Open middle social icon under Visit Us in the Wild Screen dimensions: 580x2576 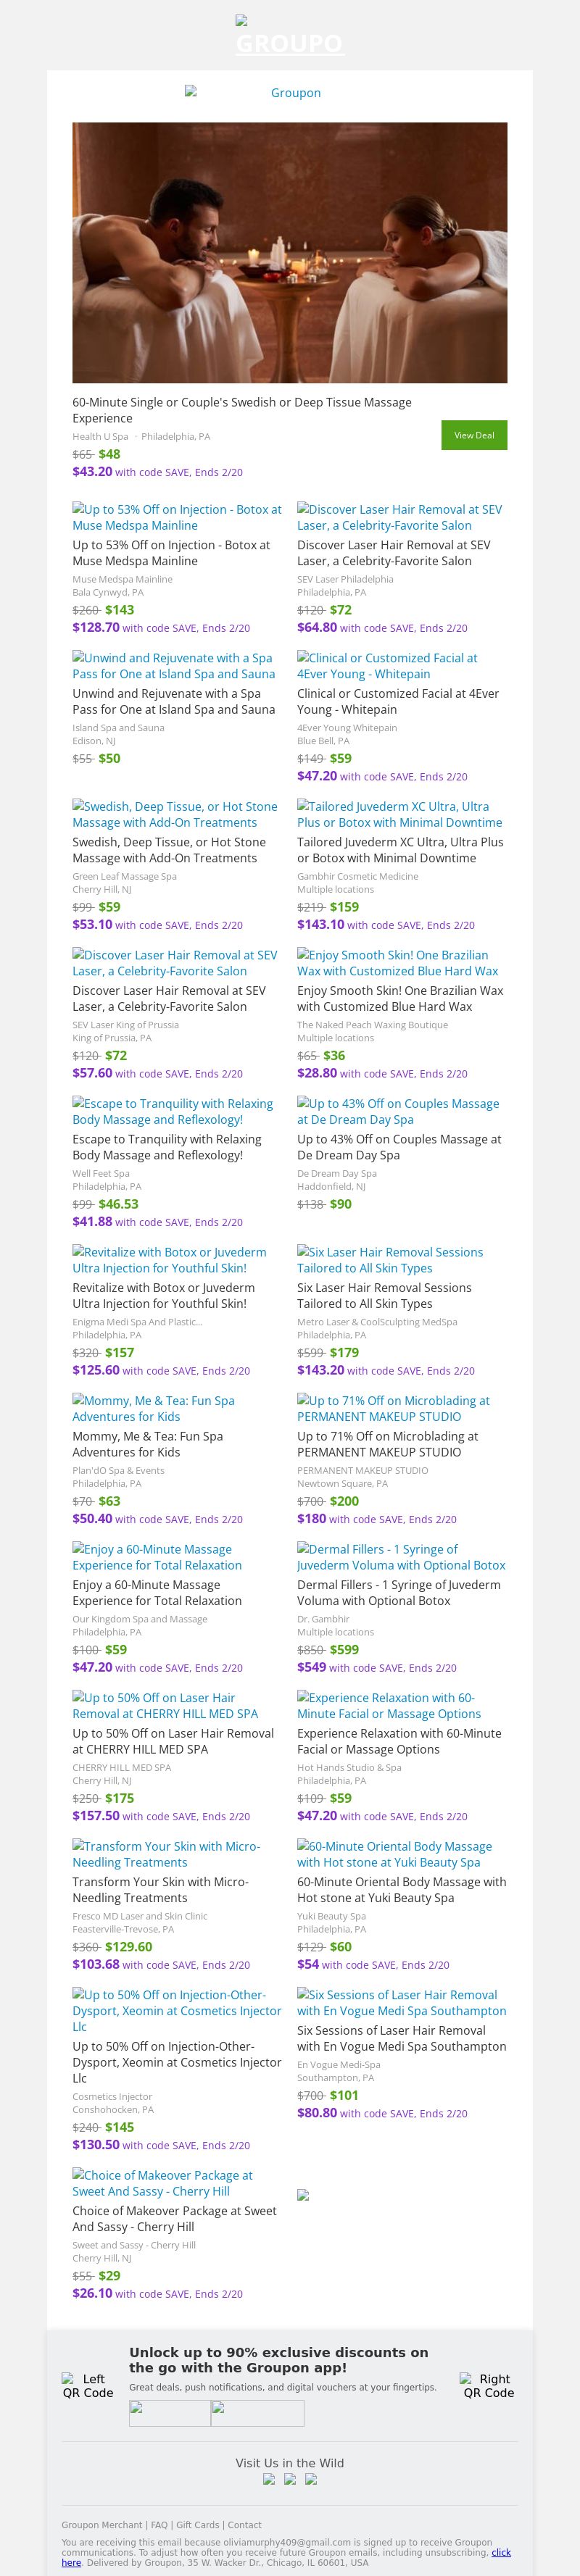click(290, 2479)
